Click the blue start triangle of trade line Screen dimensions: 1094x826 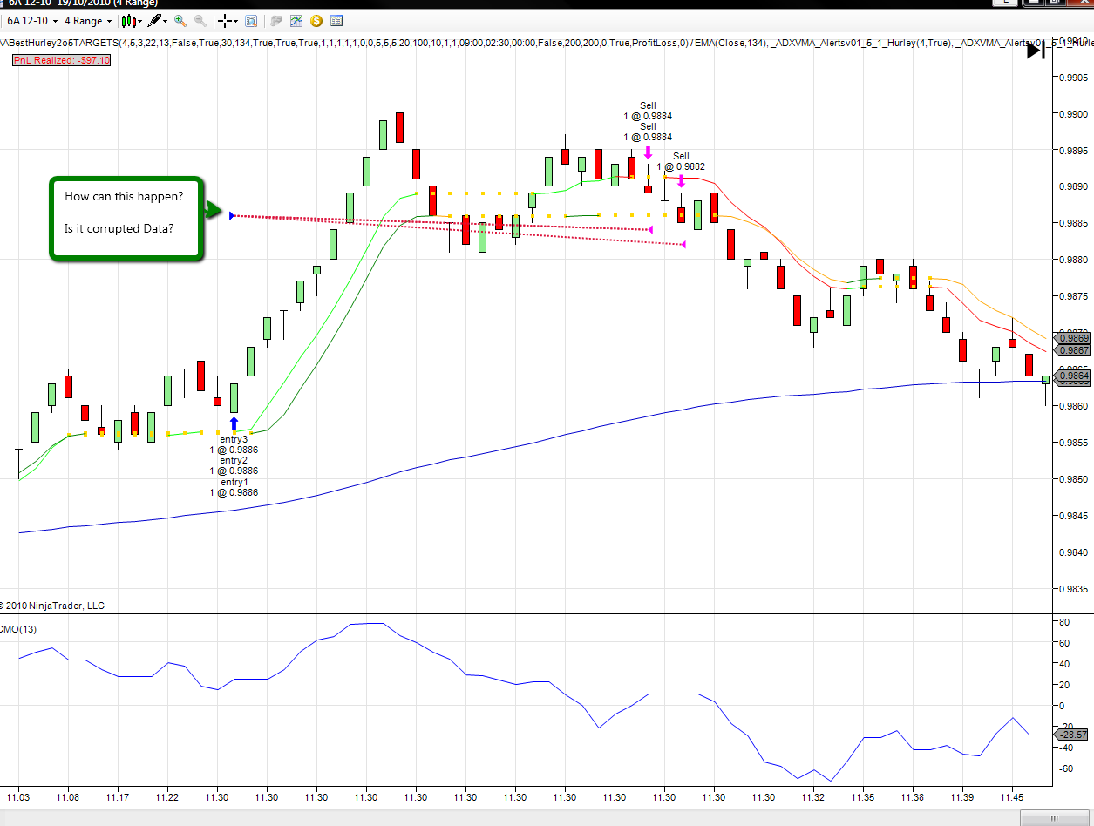click(232, 215)
